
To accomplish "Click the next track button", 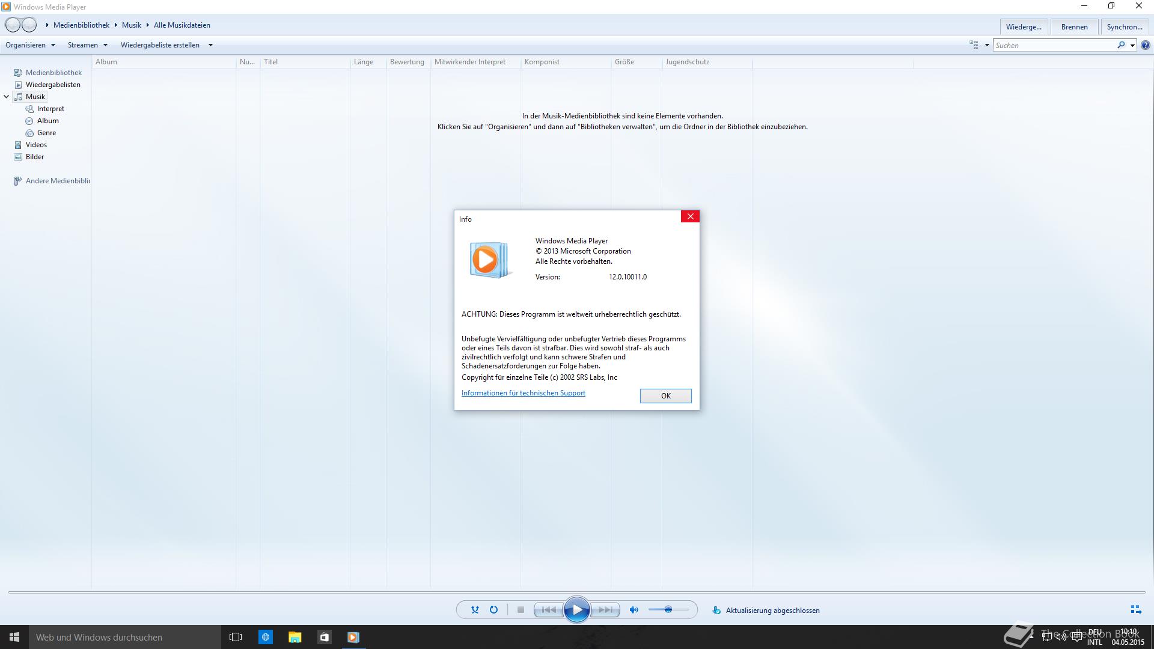I will click(605, 610).
